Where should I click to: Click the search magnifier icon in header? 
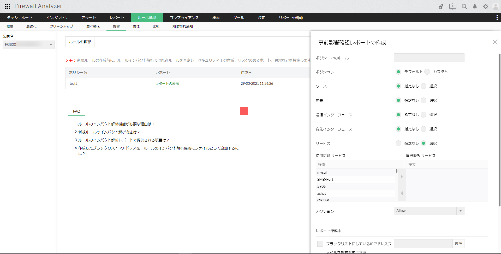click(x=464, y=6)
